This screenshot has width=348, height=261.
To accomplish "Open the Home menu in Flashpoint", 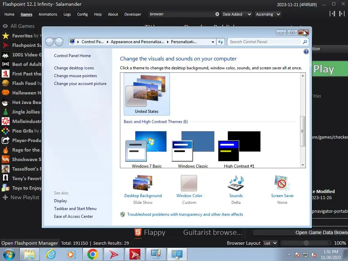I will 9,14.
